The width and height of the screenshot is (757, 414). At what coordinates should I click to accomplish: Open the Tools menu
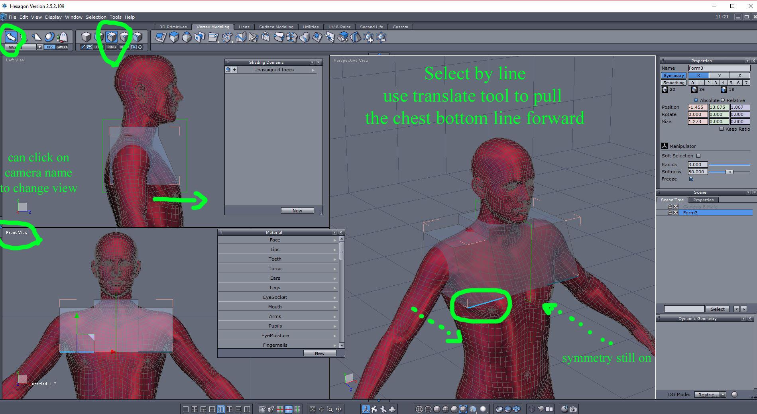pos(116,17)
